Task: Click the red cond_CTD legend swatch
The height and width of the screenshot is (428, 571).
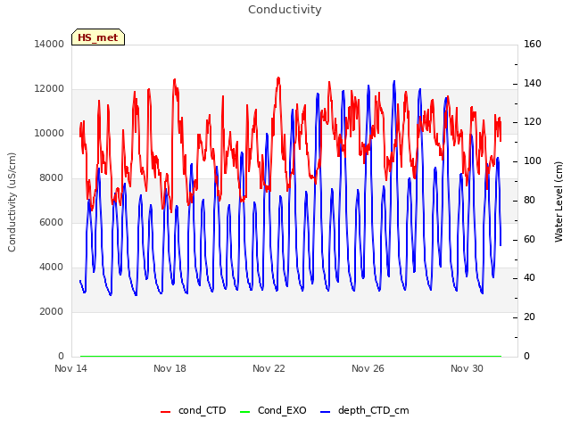Action: [x=165, y=412]
